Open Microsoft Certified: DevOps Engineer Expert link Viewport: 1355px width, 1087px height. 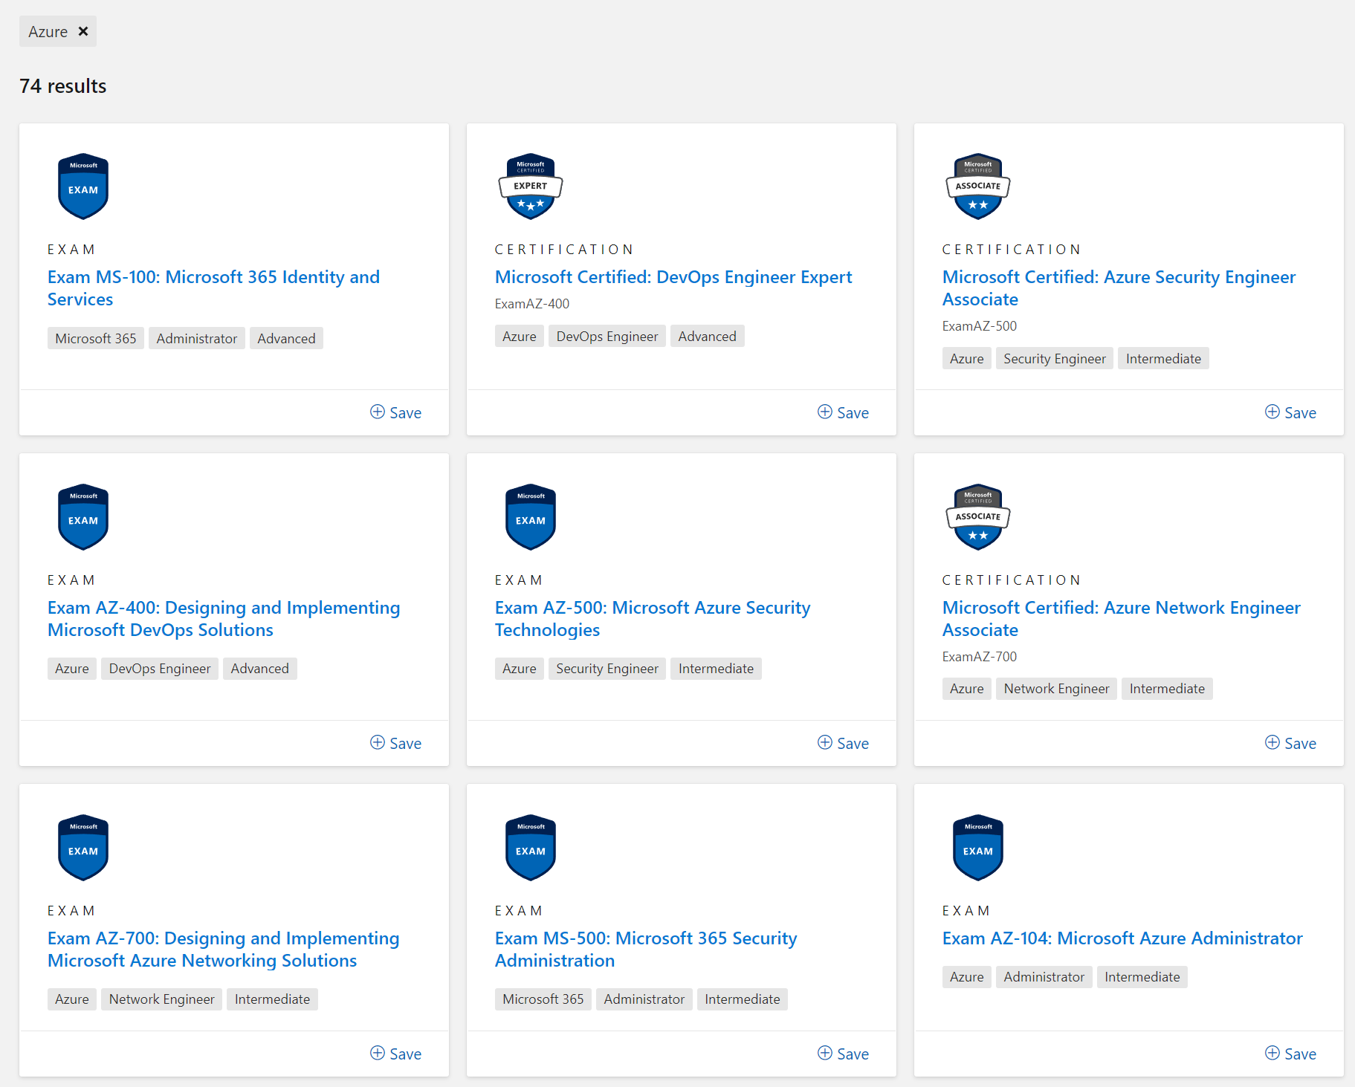[673, 277]
